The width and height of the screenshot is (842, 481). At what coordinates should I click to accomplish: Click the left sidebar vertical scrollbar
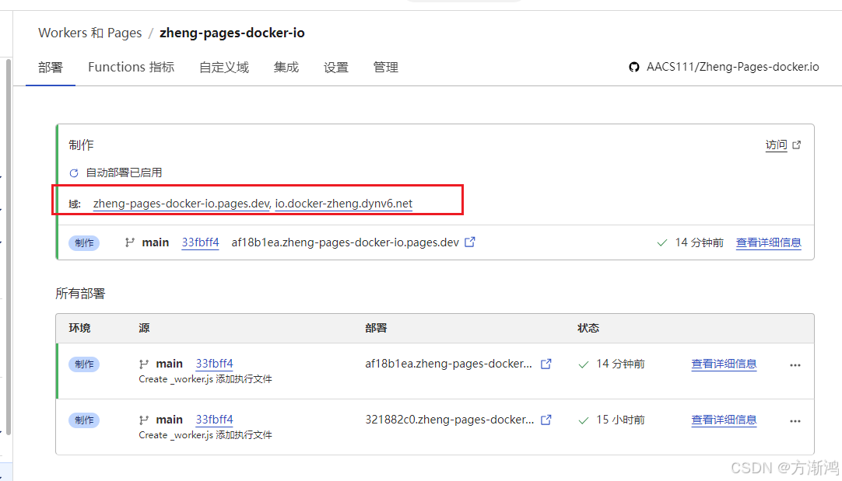(x=8, y=246)
